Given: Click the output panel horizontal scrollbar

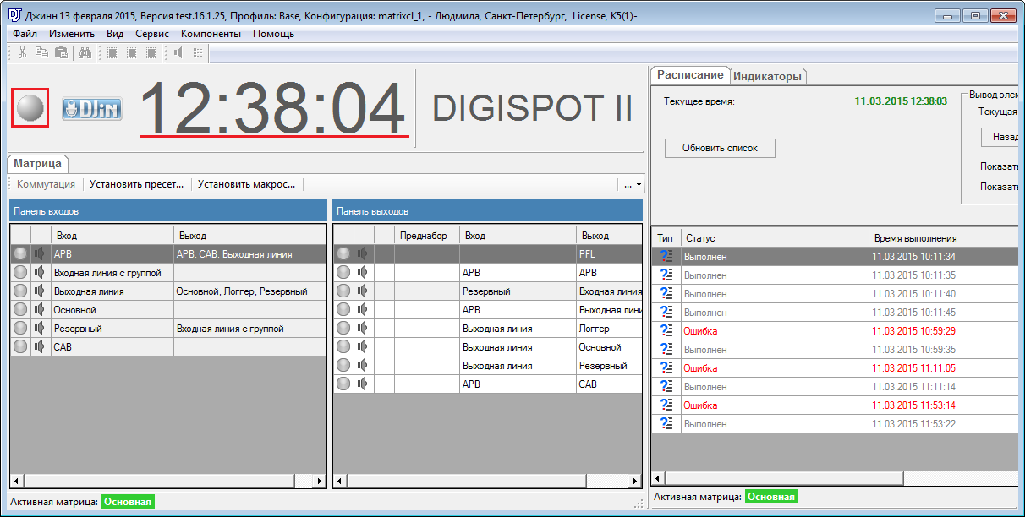Looking at the screenshot, I should (x=488, y=481).
